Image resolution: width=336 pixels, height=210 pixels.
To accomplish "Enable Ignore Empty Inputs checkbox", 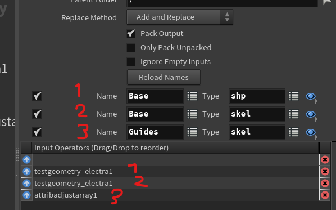I will 131,62.
